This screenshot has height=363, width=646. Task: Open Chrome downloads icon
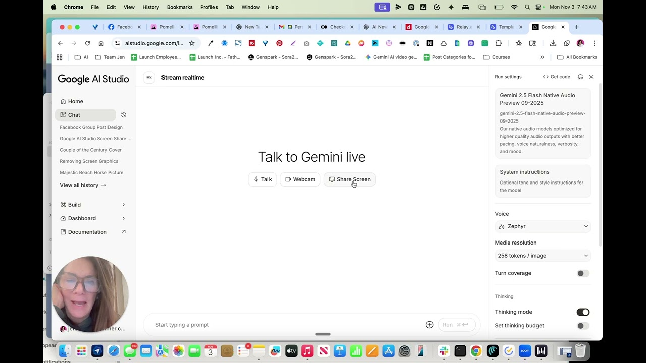click(x=553, y=43)
